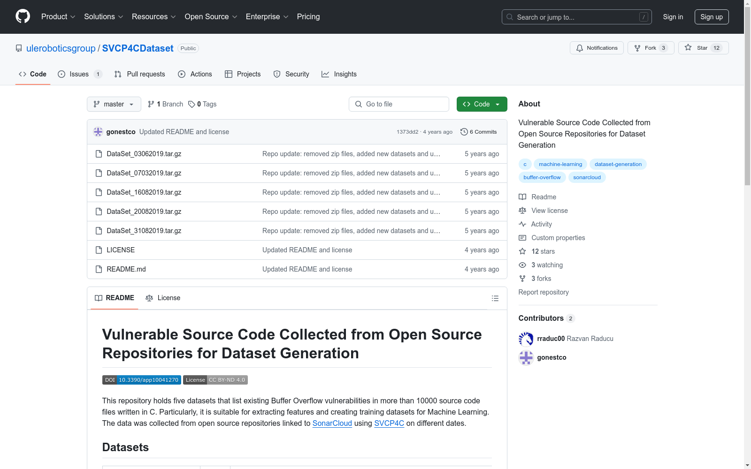The height and width of the screenshot is (469, 751).
Task: Click the Notifications bell button
Action: tap(597, 48)
